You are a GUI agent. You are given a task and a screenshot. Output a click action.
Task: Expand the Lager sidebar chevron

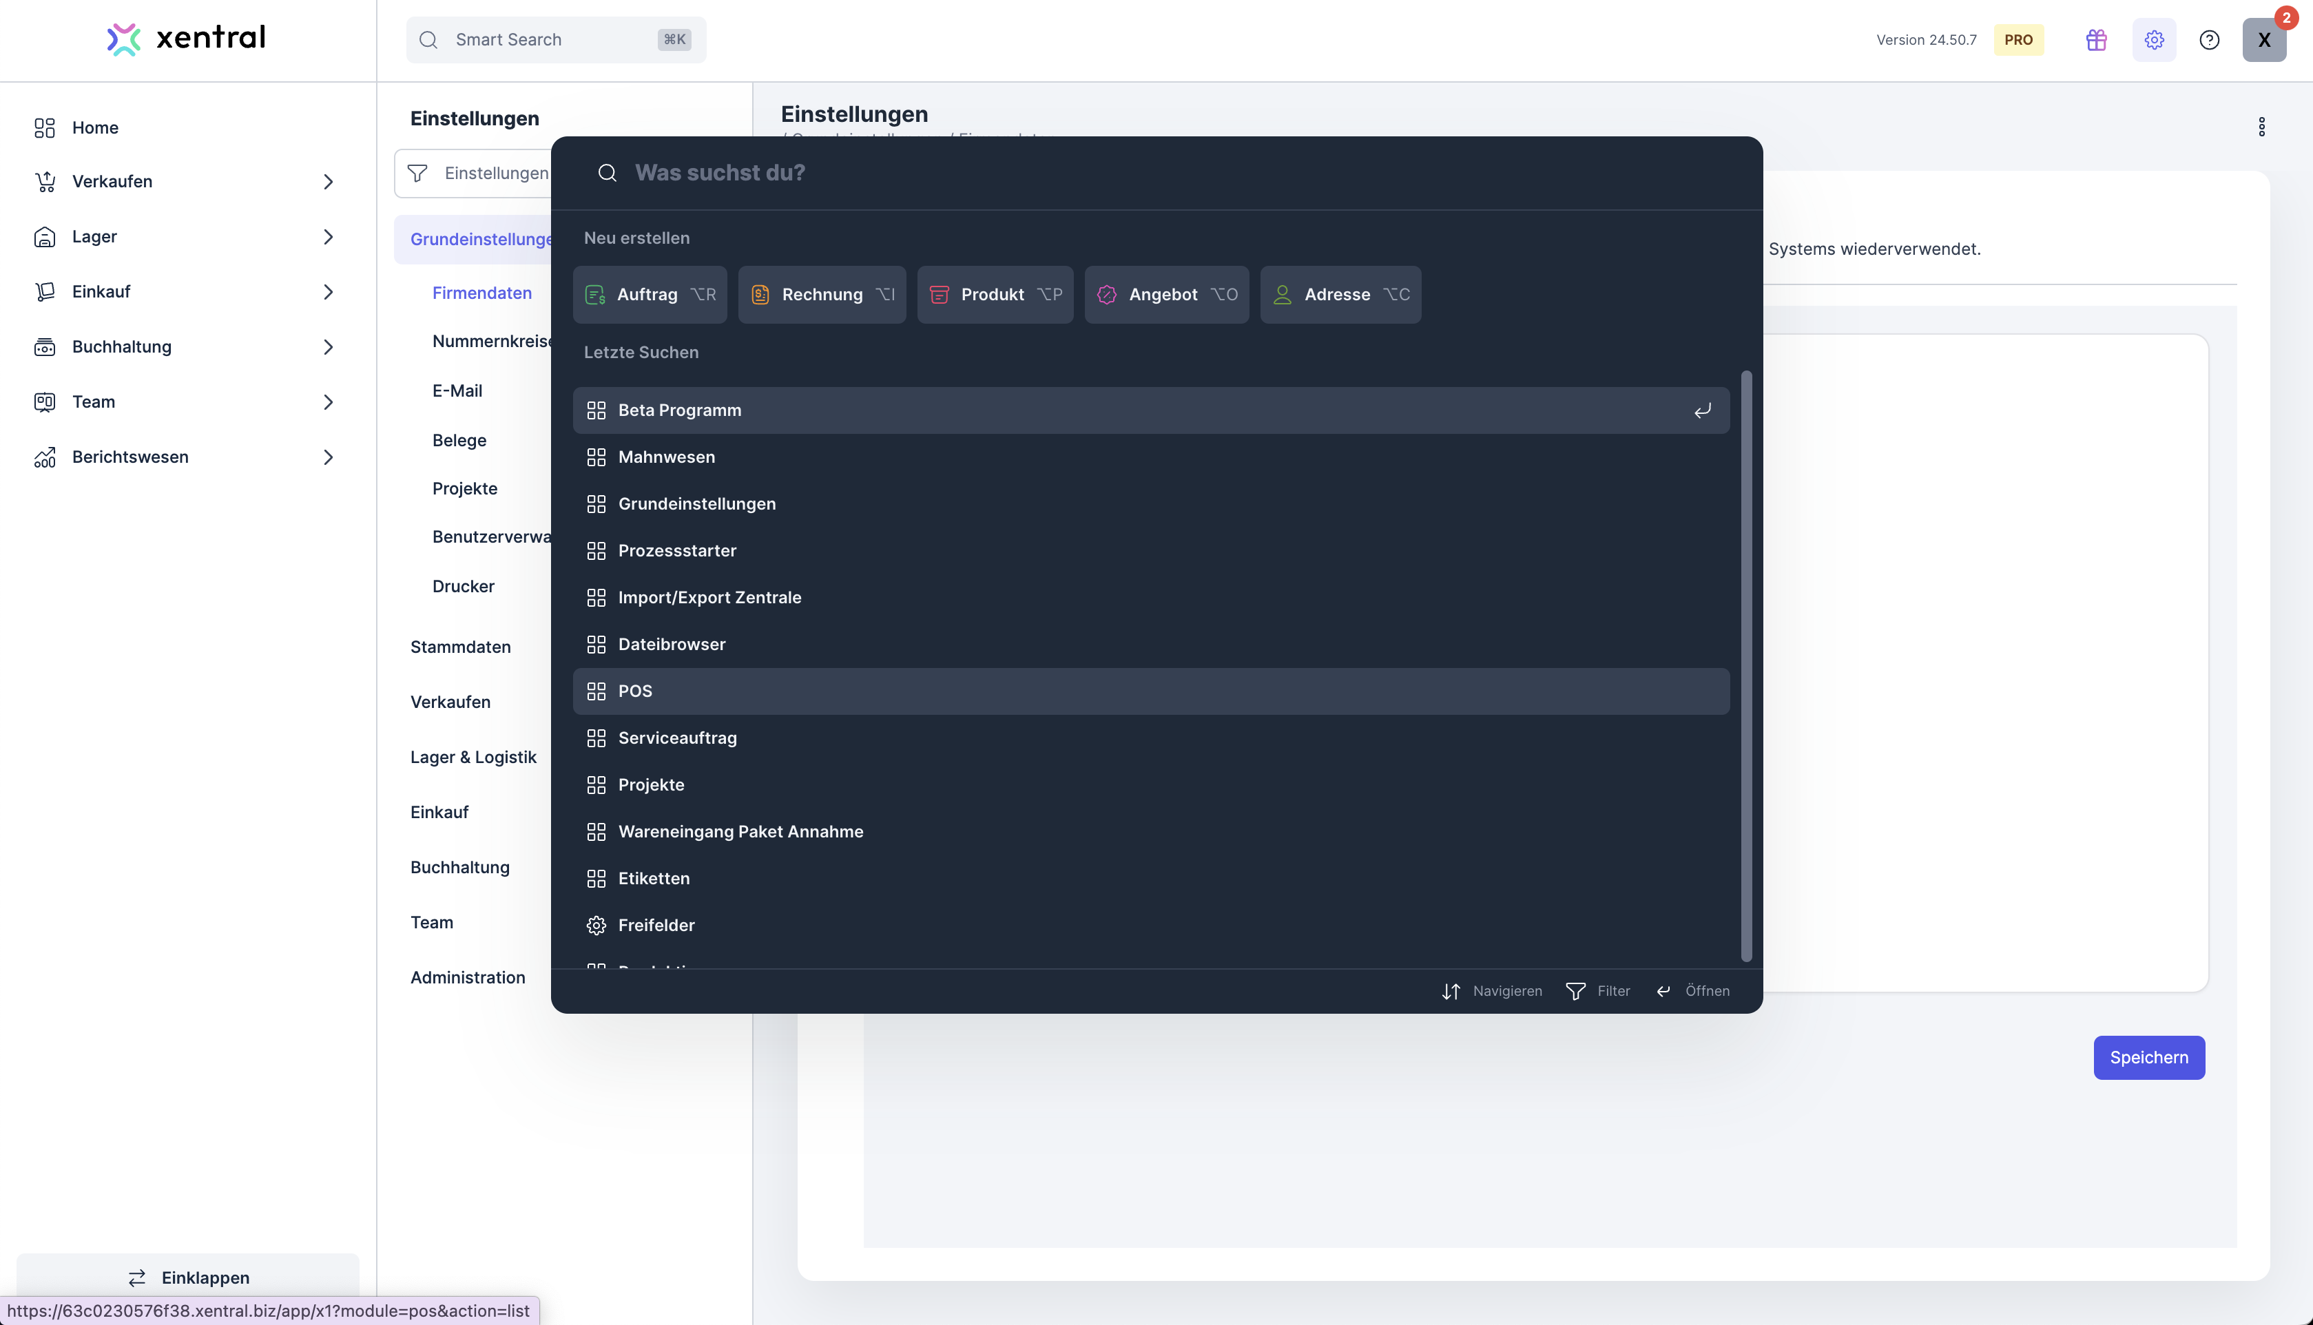point(329,237)
